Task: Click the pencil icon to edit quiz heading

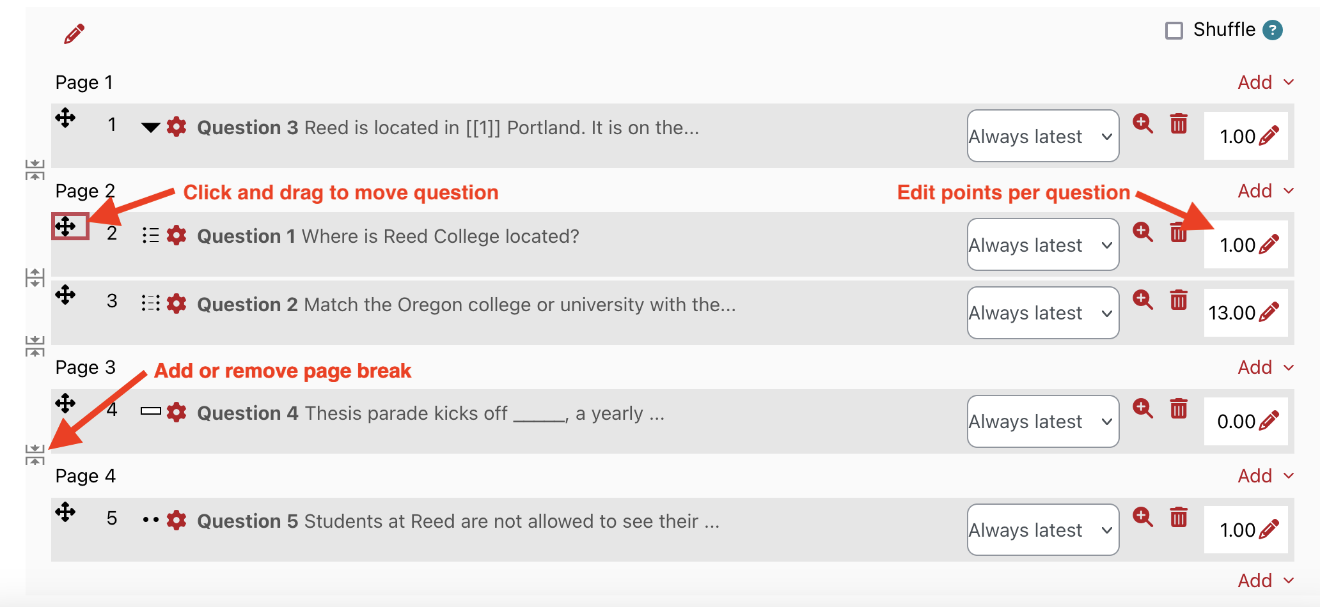Action: pos(74,33)
